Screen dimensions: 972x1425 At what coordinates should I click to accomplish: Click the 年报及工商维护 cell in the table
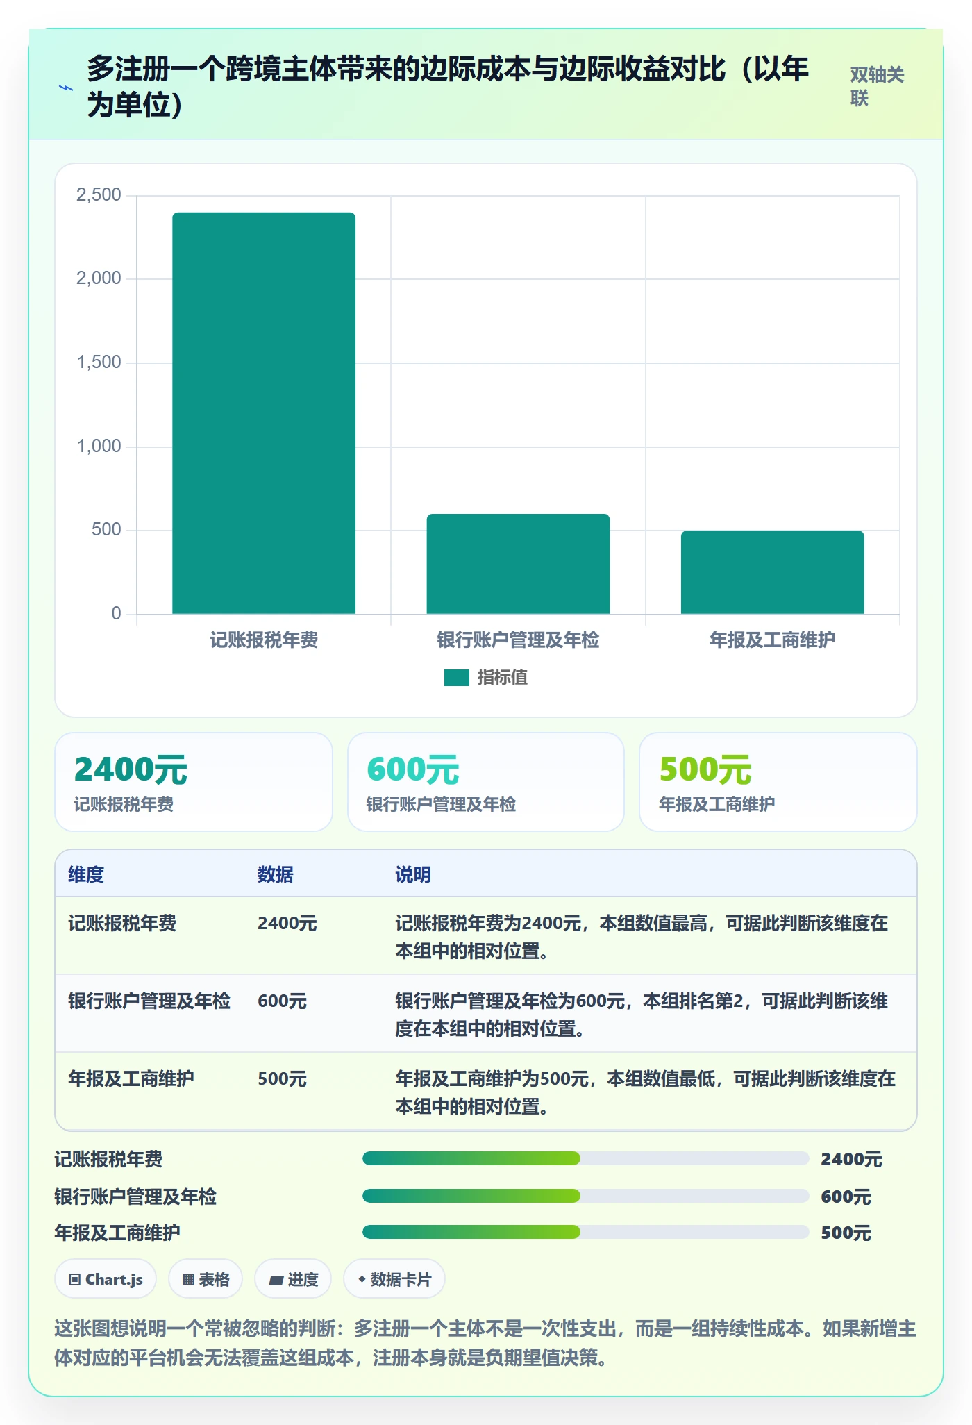(131, 1078)
